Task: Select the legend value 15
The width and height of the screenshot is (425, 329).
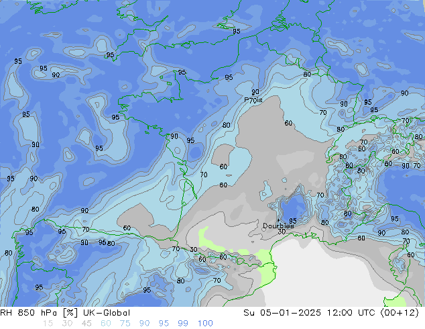Action: [48, 324]
